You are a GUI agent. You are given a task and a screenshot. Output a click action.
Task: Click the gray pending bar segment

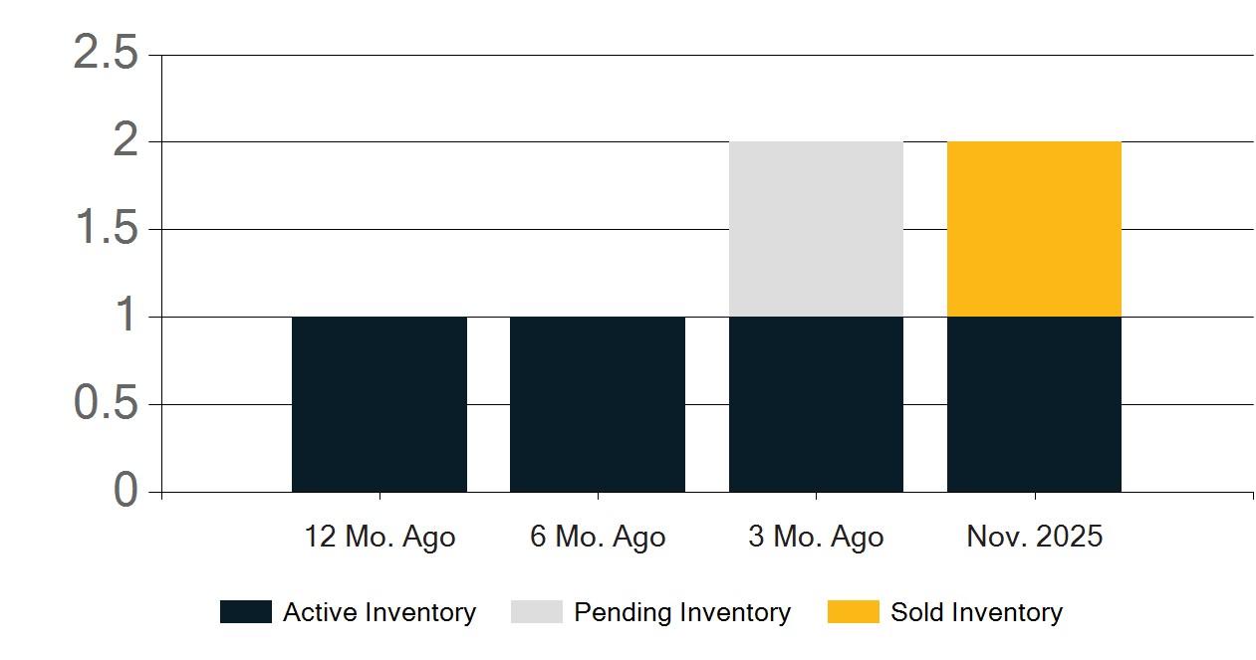[816, 229]
